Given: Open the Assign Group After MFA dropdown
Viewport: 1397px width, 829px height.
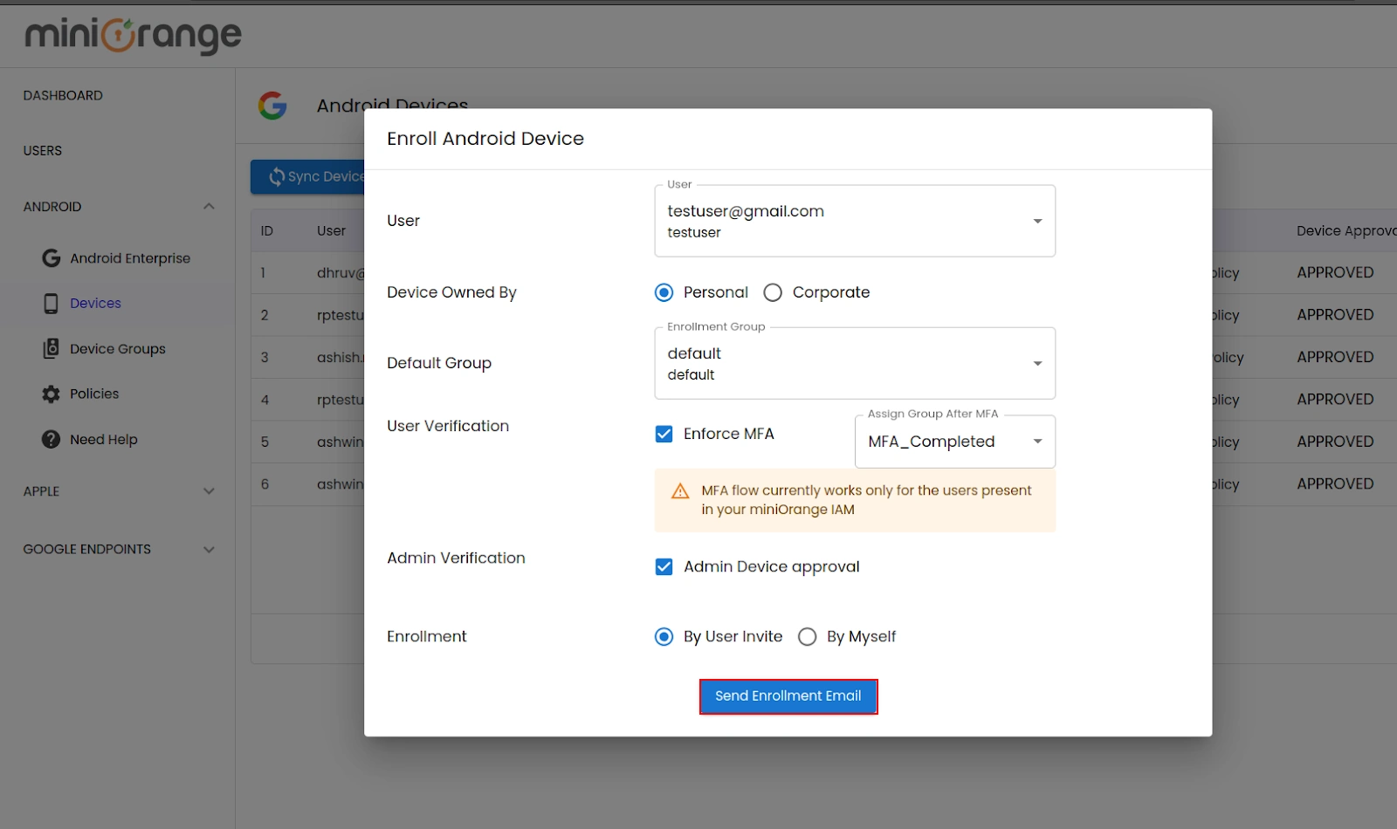Looking at the screenshot, I should (x=1037, y=442).
